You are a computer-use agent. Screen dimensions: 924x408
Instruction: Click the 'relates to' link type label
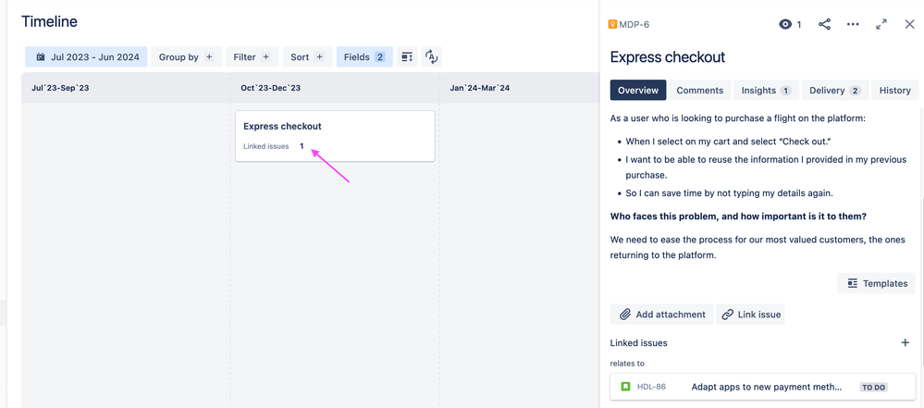(x=627, y=364)
